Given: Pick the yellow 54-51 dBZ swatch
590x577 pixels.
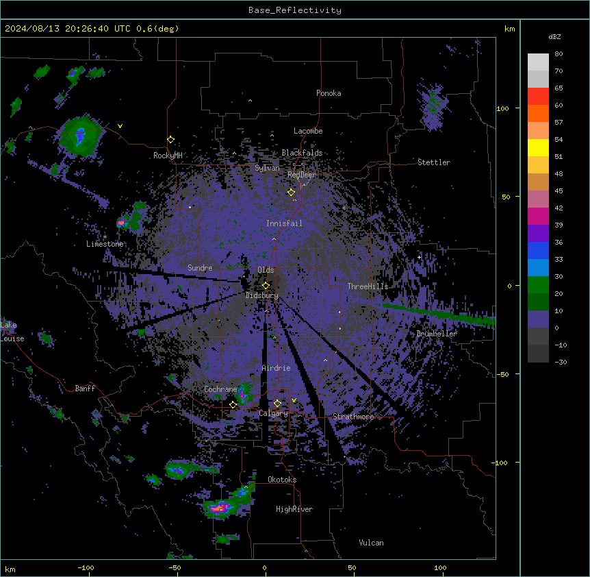Looking at the screenshot, I should (538, 147).
